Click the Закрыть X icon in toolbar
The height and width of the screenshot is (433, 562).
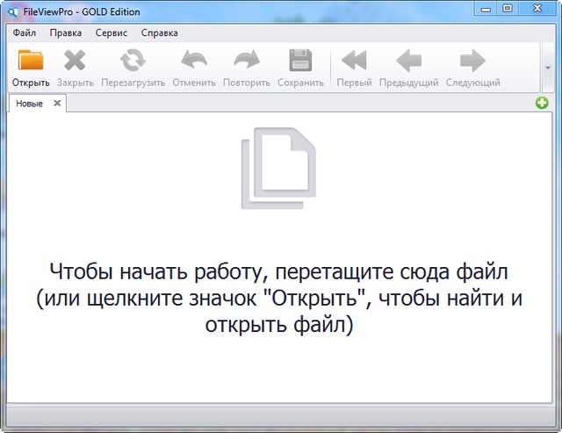point(75,61)
